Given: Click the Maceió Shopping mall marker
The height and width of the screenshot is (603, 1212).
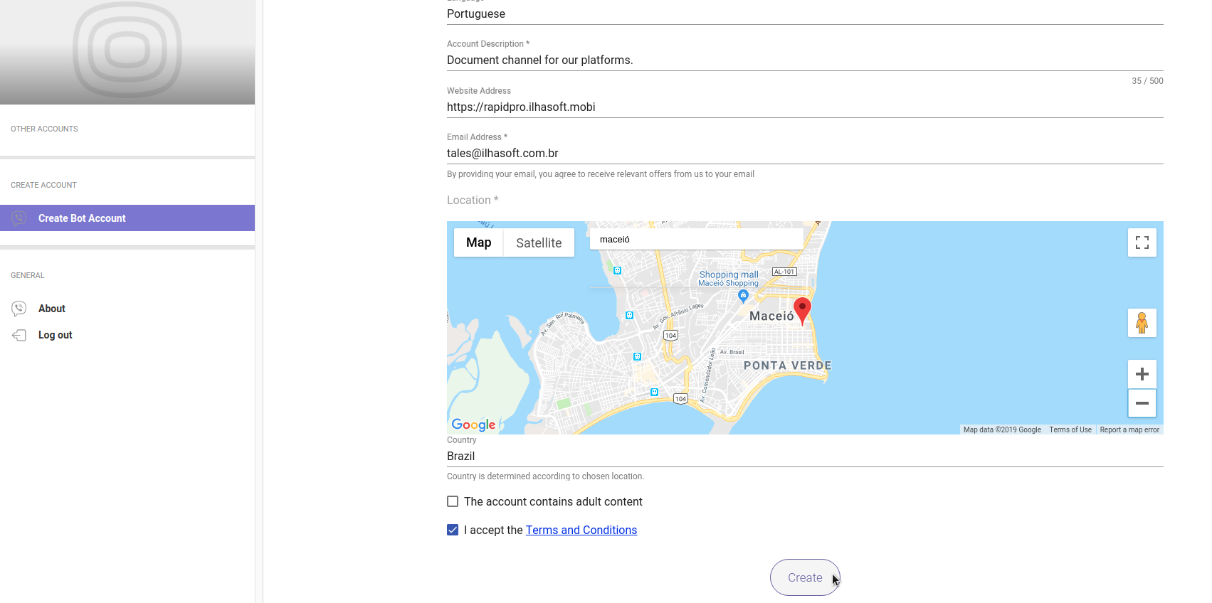Looking at the screenshot, I should click(x=743, y=295).
